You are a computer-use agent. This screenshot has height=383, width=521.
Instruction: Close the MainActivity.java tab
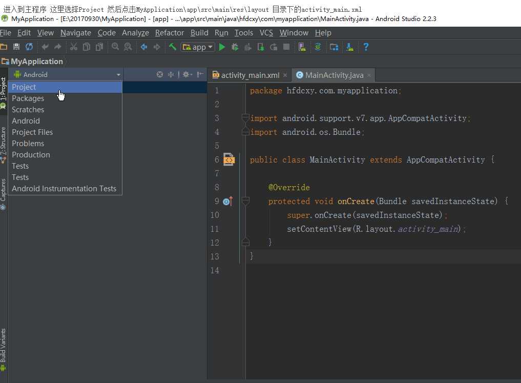click(369, 75)
